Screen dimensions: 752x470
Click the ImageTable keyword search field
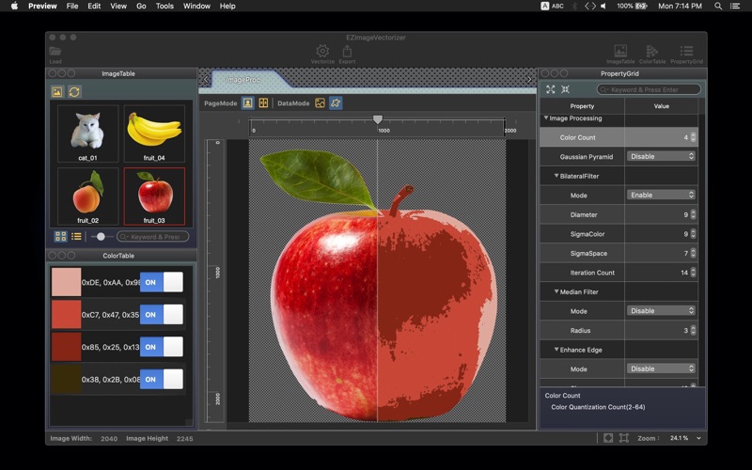pos(152,237)
